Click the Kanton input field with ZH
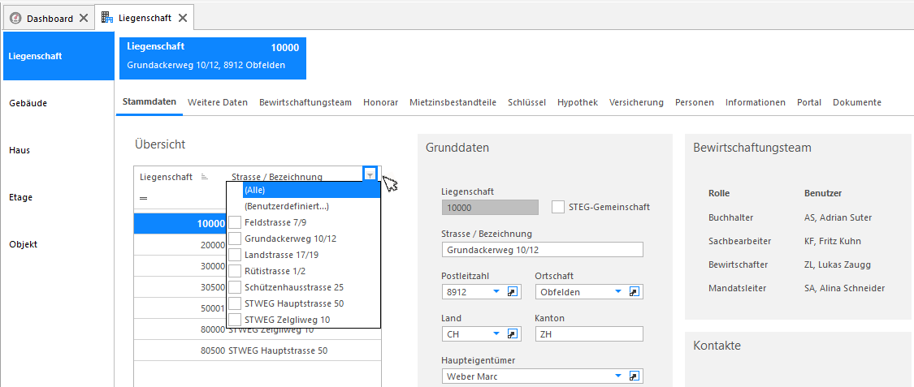The width and height of the screenshot is (914, 387). (589, 334)
